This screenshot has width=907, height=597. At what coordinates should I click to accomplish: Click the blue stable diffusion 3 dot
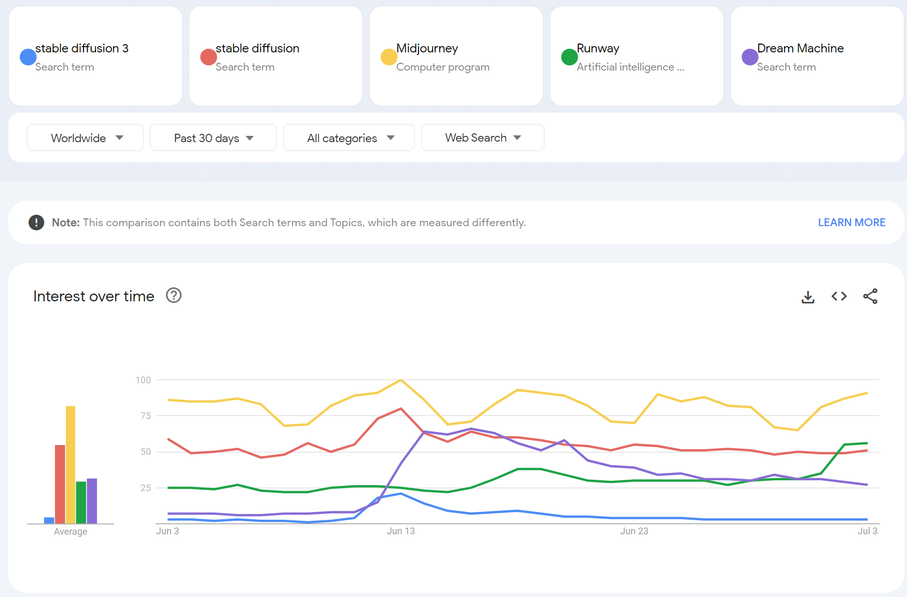[x=28, y=57]
